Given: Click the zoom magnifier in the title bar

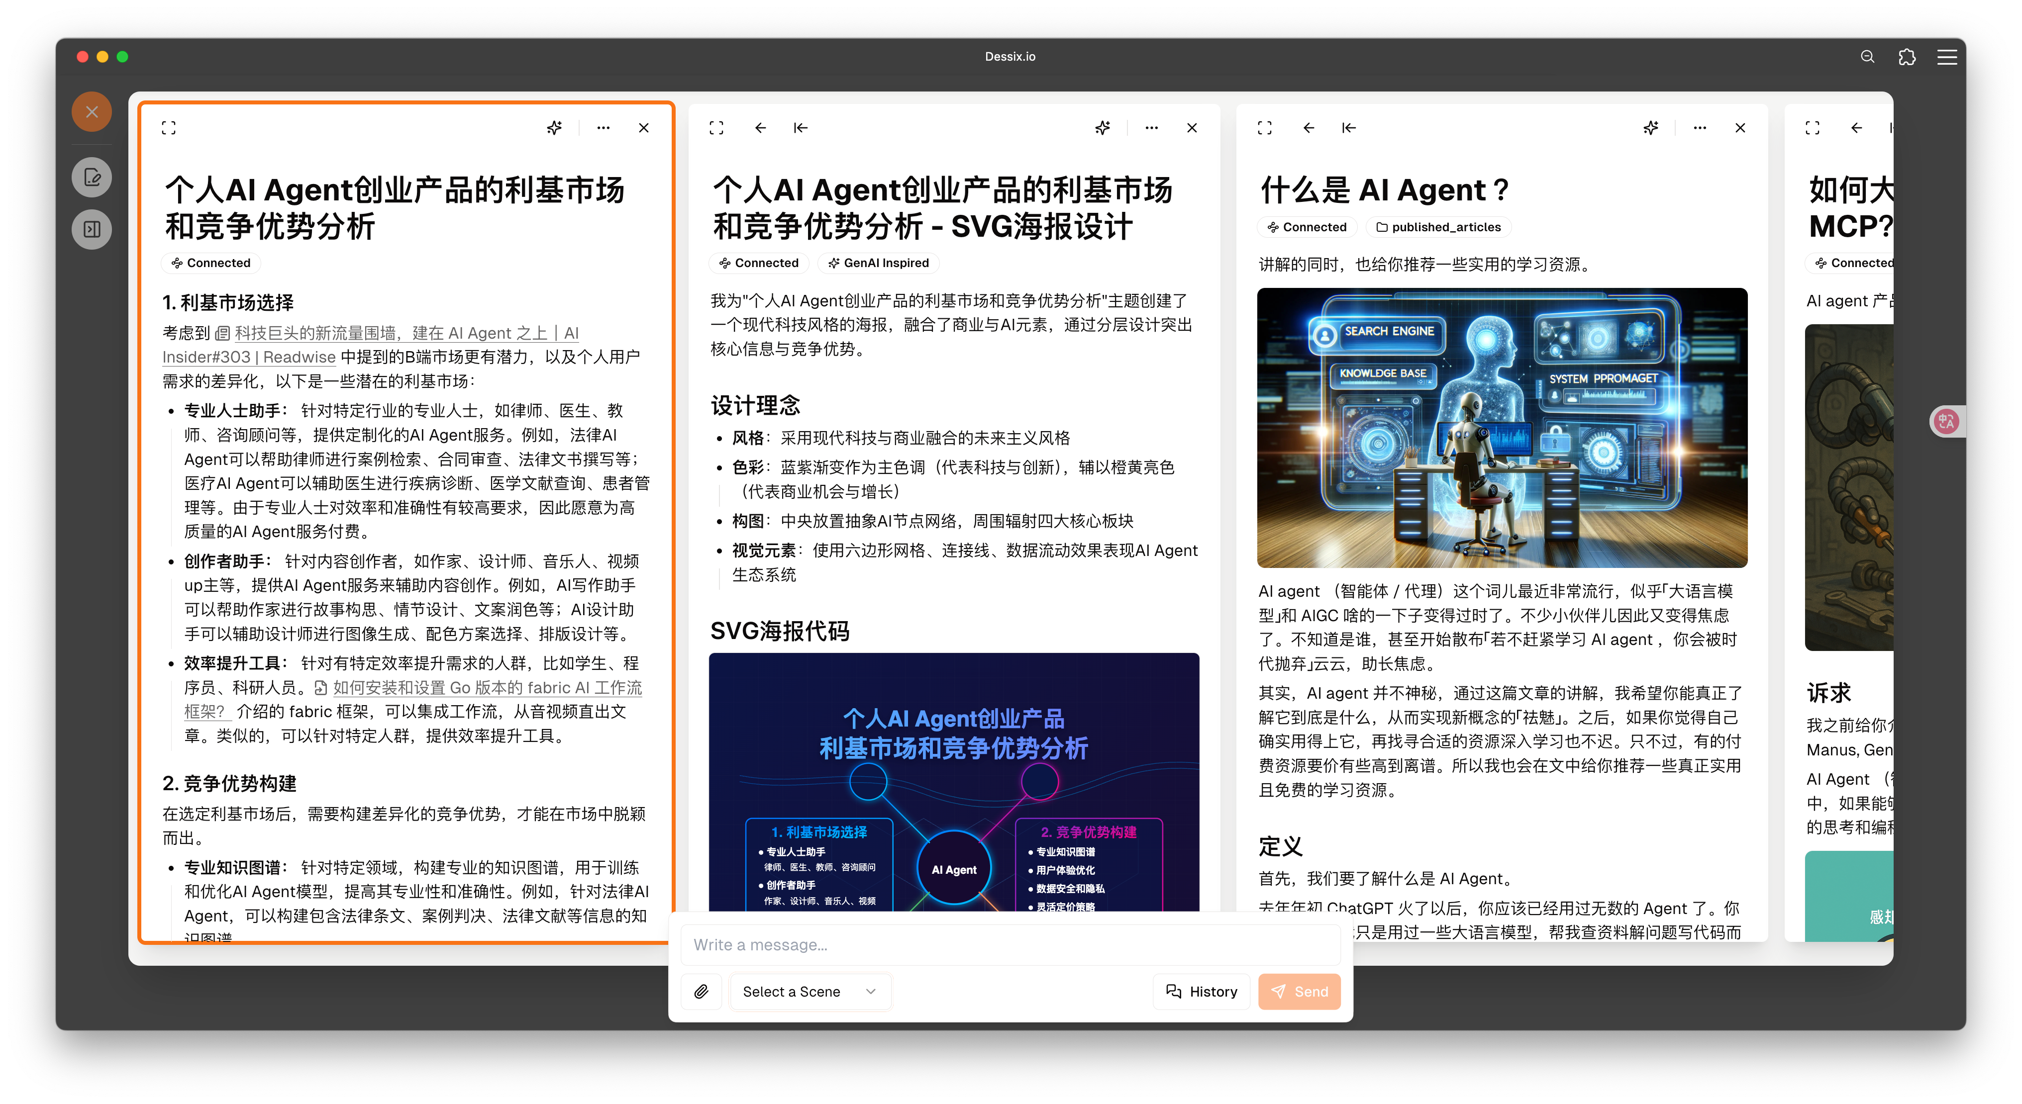Looking at the screenshot, I should click(1867, 56).
